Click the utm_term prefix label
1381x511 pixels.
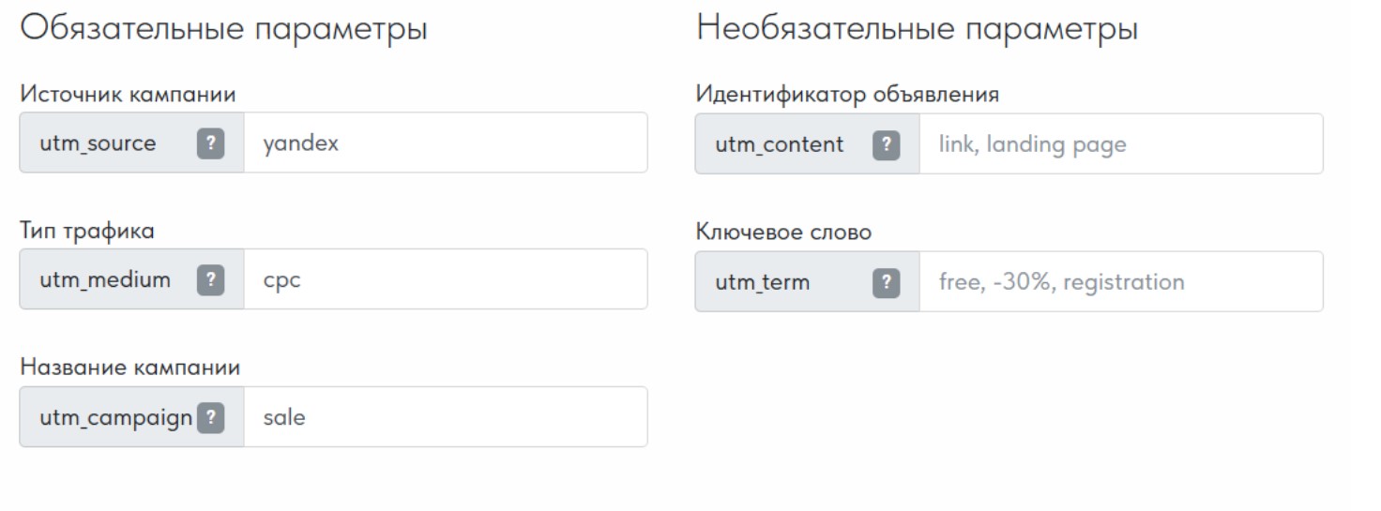[763, 281]
